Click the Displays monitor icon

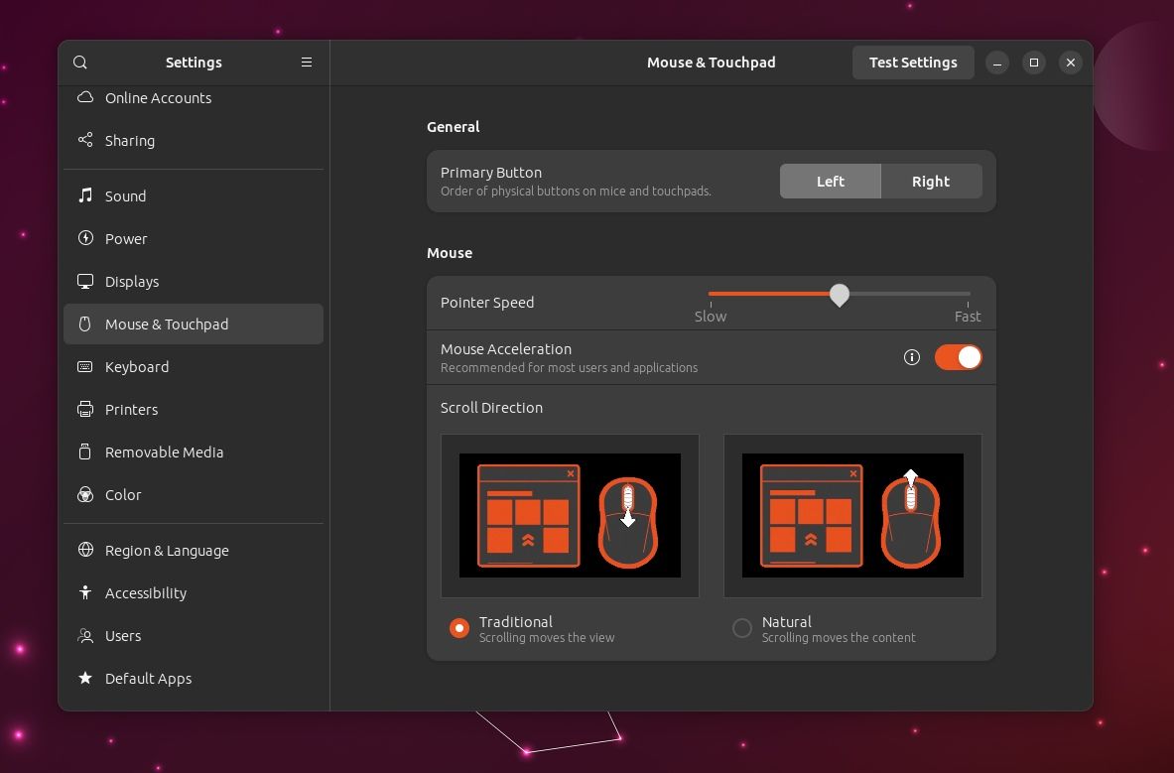coord(84,281)
